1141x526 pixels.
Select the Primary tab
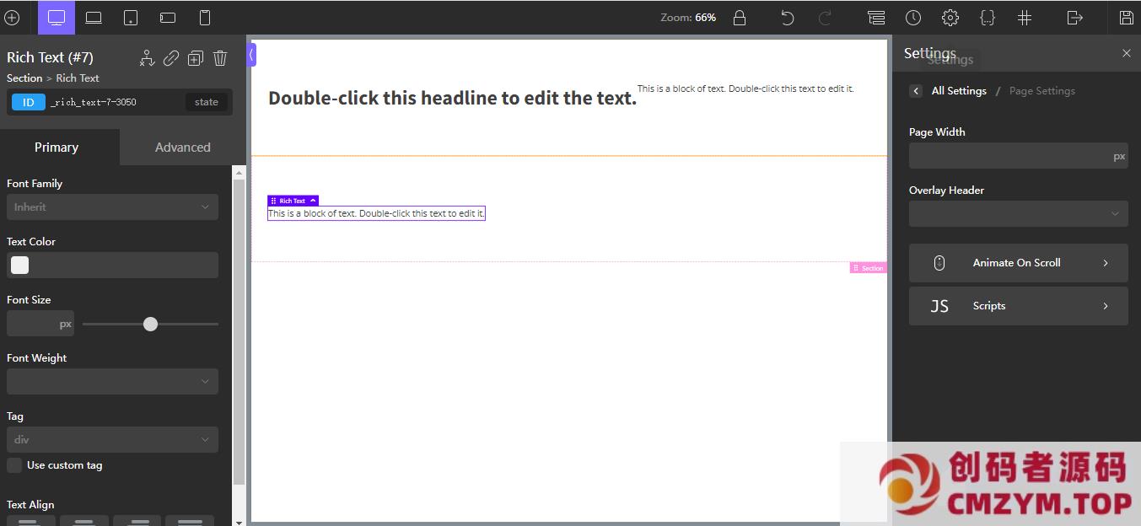tap(57, 148)
